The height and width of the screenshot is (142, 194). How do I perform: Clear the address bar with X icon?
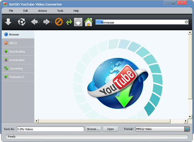point(186,22)
